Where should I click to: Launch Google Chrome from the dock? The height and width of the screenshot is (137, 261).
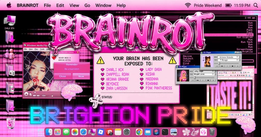tap(139, 132)
